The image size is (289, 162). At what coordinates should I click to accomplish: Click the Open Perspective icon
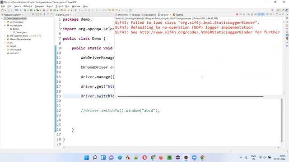(x=278, y=10)
